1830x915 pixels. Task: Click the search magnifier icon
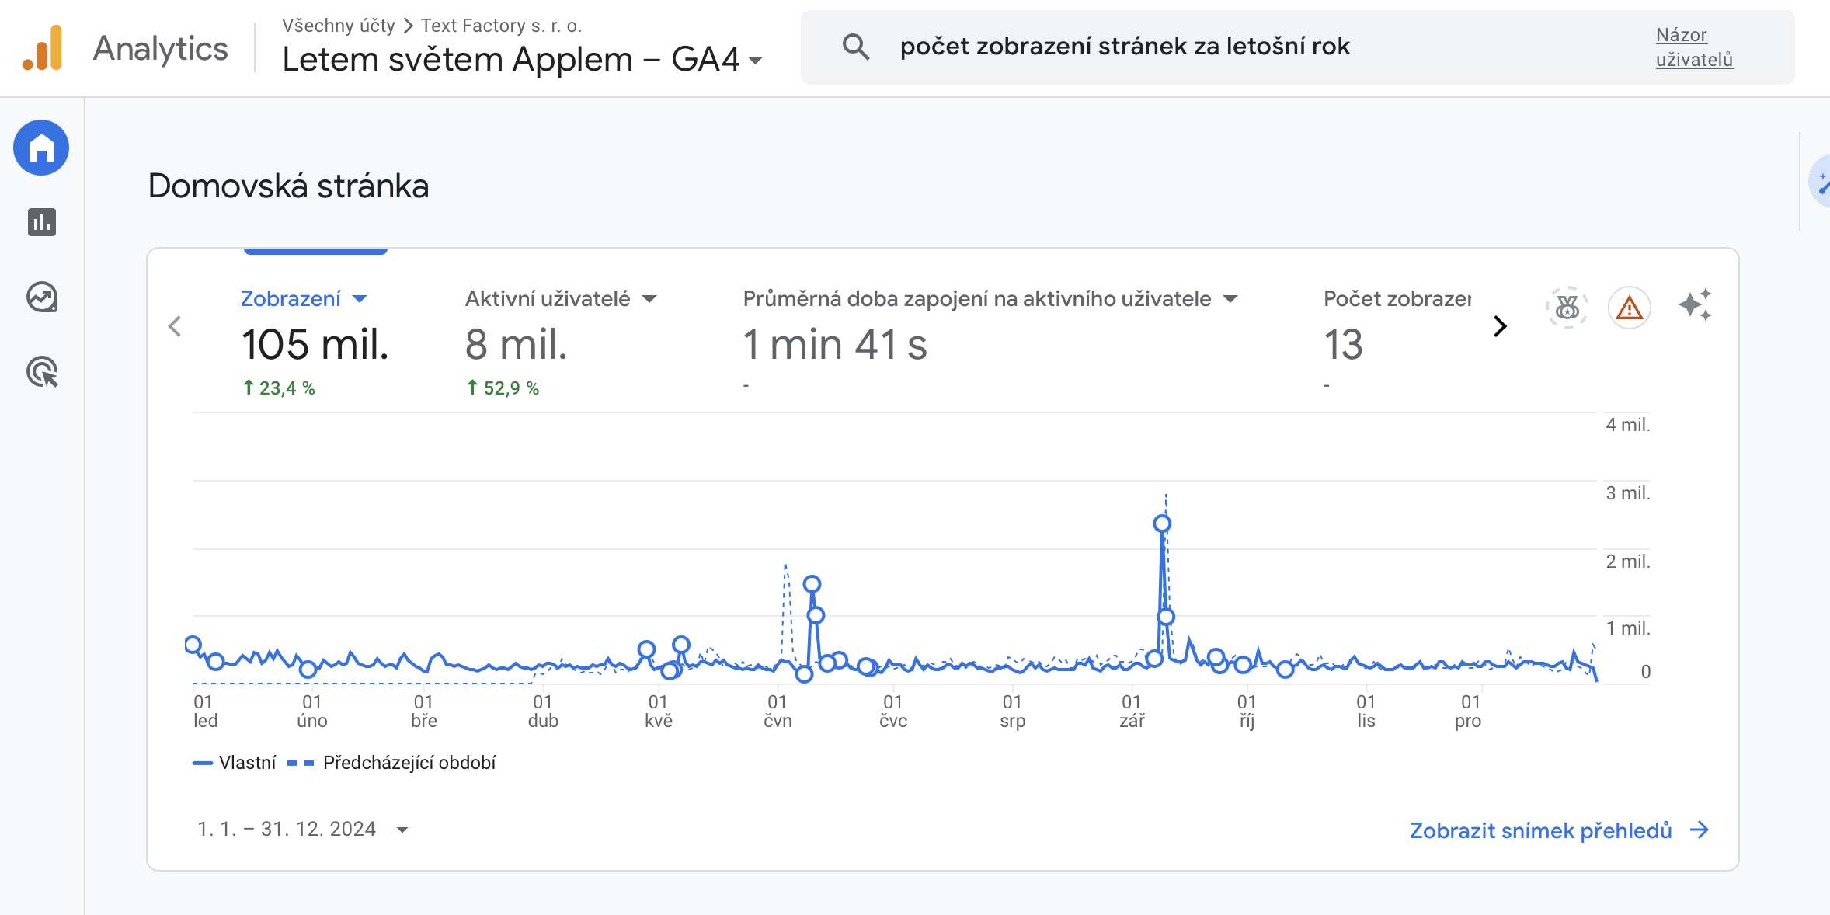point(855,47)
